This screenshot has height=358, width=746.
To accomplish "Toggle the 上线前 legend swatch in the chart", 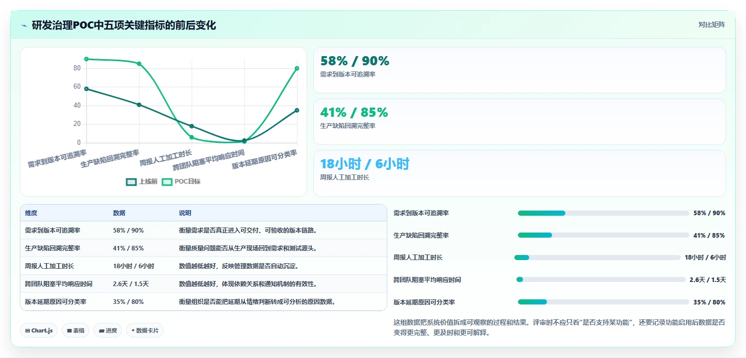I will 131,182.
